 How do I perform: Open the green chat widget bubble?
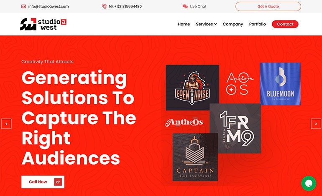[x=309, y=183]
